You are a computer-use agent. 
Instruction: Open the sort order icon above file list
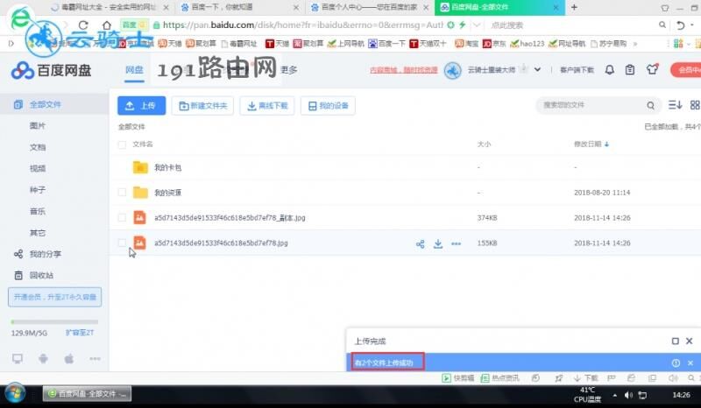click(675, 105)
